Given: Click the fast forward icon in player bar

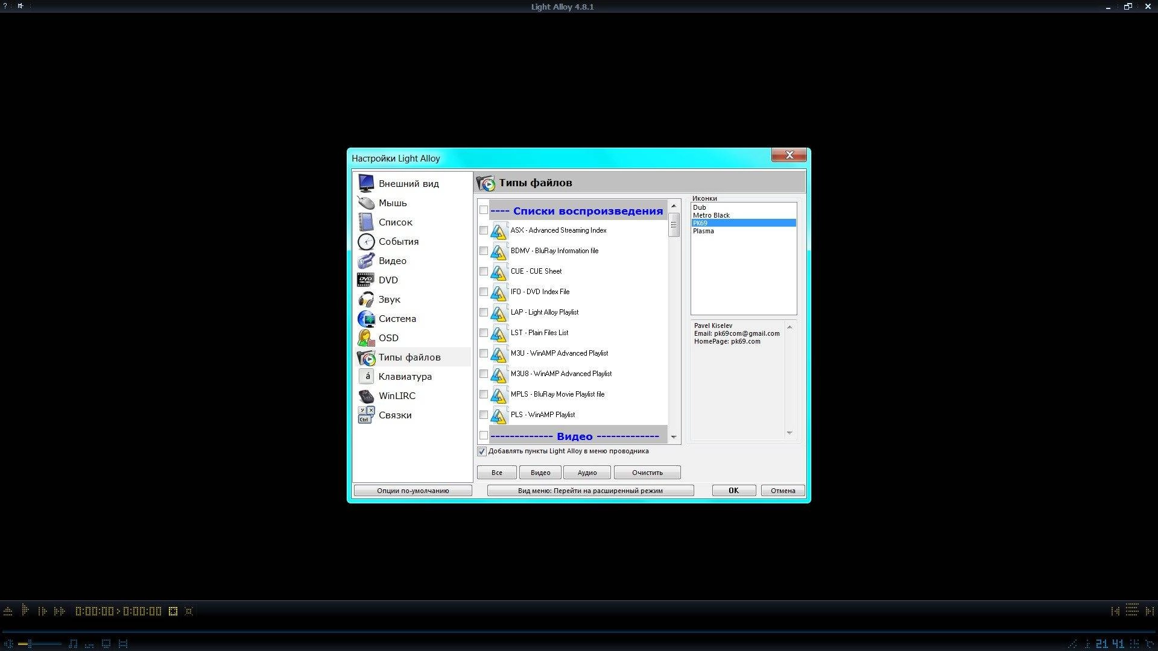Looking at the screenshot, I should [x=59, y=611].
